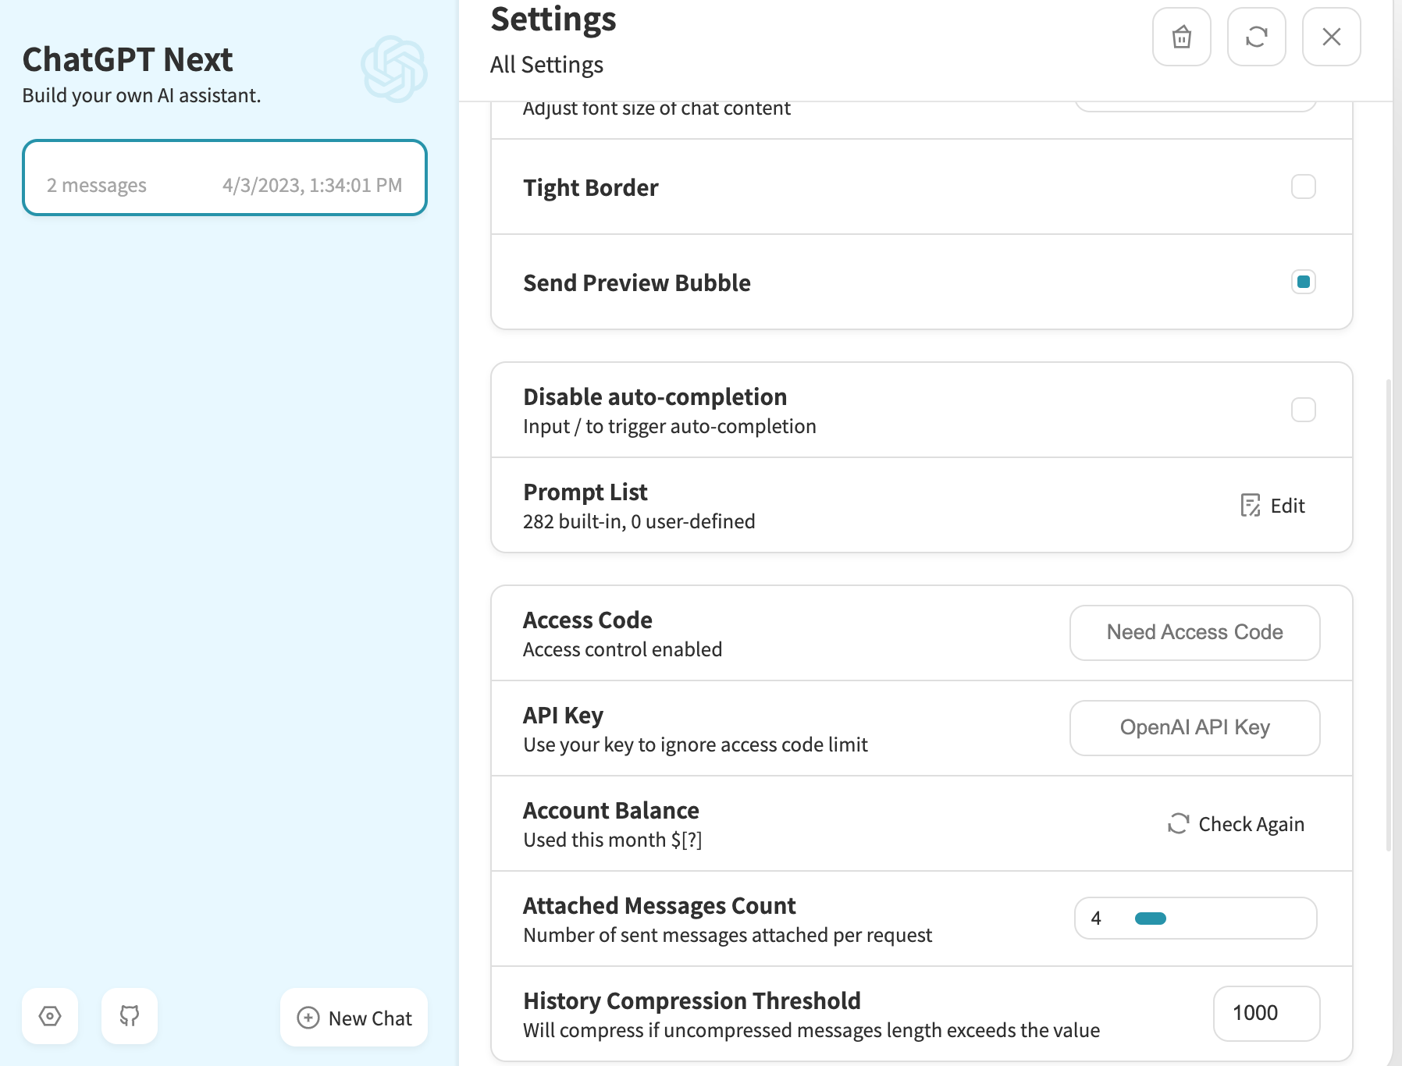
Task: Click the trash clear-data icon
Action: pos(1181,37)
